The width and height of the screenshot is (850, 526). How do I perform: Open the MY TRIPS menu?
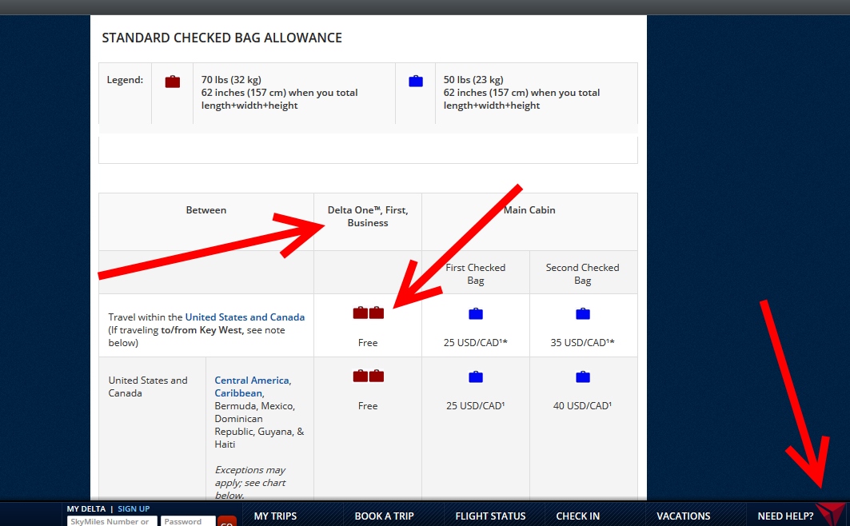275,516
